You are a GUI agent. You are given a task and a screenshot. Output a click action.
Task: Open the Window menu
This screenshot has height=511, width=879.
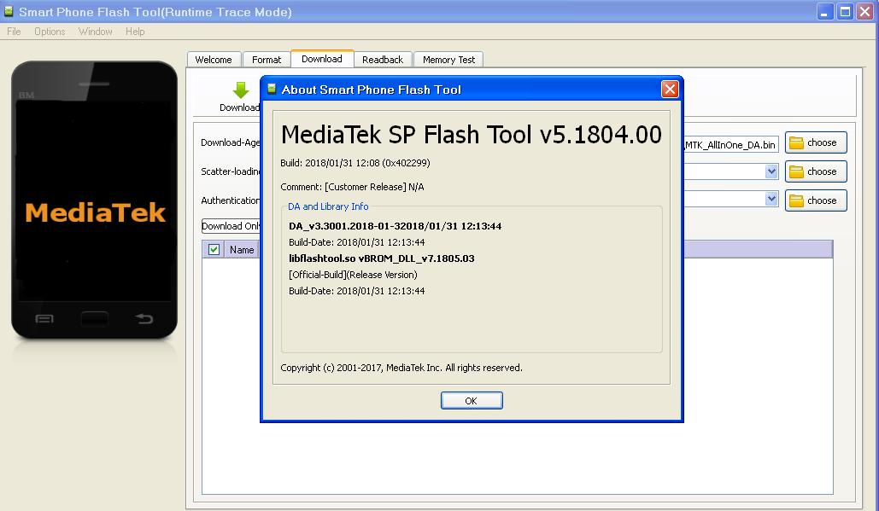(x=96, y=32)
